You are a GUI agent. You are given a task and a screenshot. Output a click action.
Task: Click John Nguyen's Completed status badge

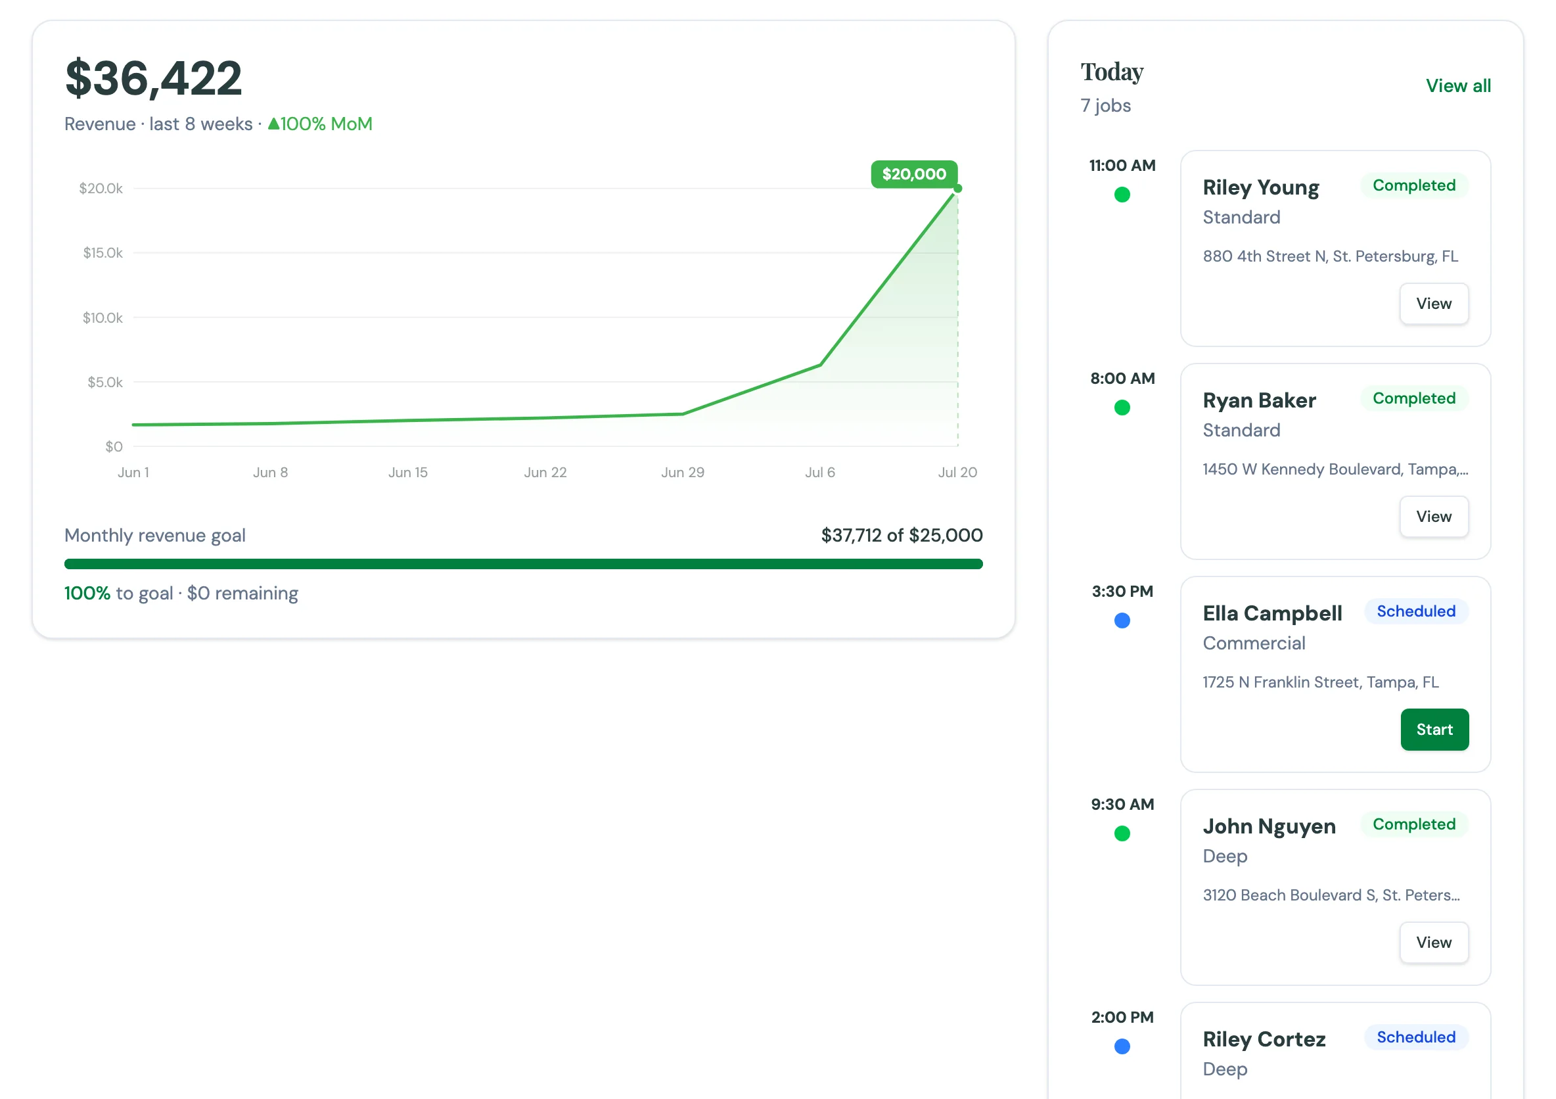pos(1413,824)
